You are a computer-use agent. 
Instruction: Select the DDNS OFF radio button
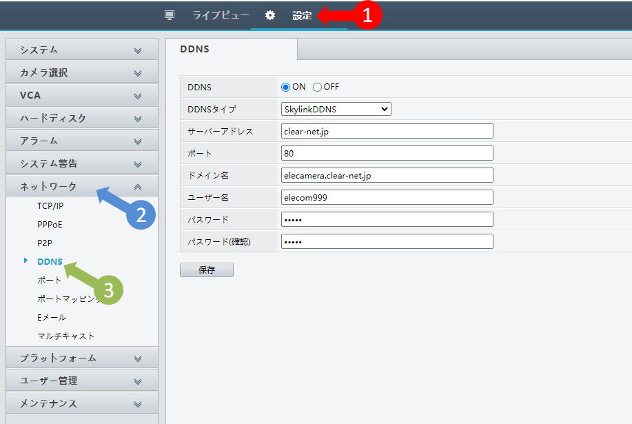pos(318,87)
